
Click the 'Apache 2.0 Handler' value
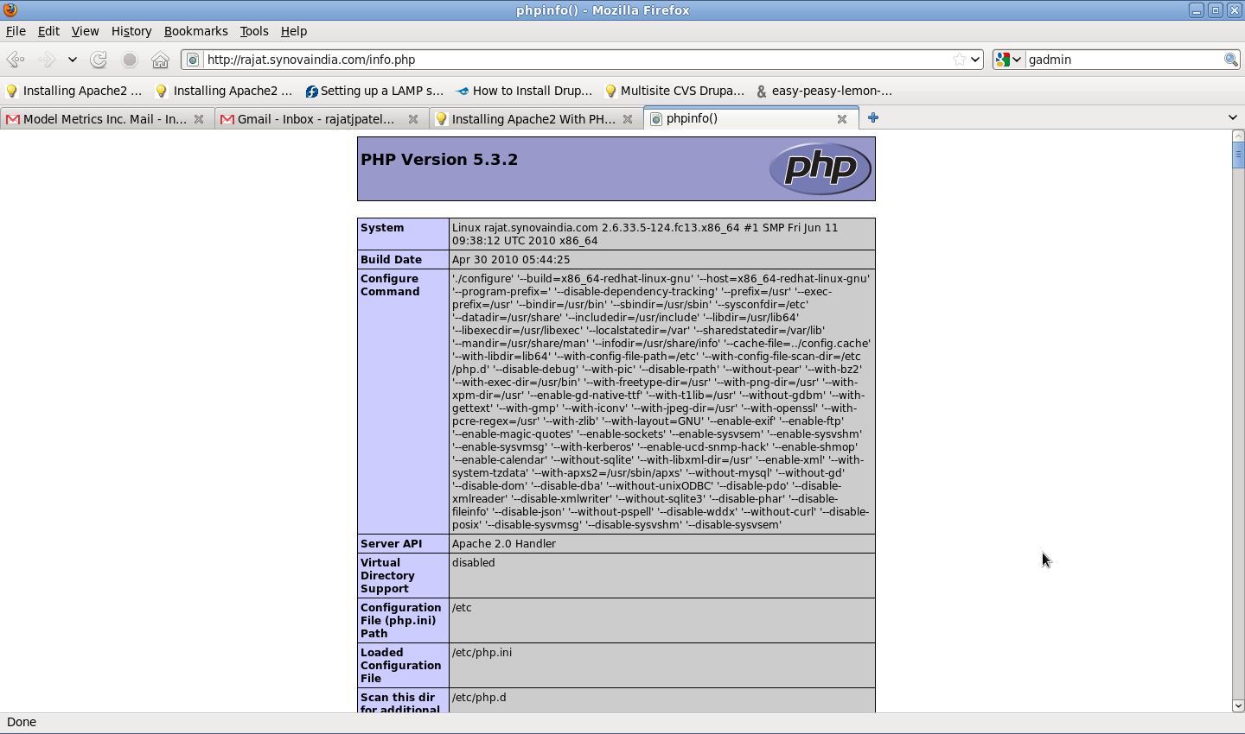click(x=504, y=544)
